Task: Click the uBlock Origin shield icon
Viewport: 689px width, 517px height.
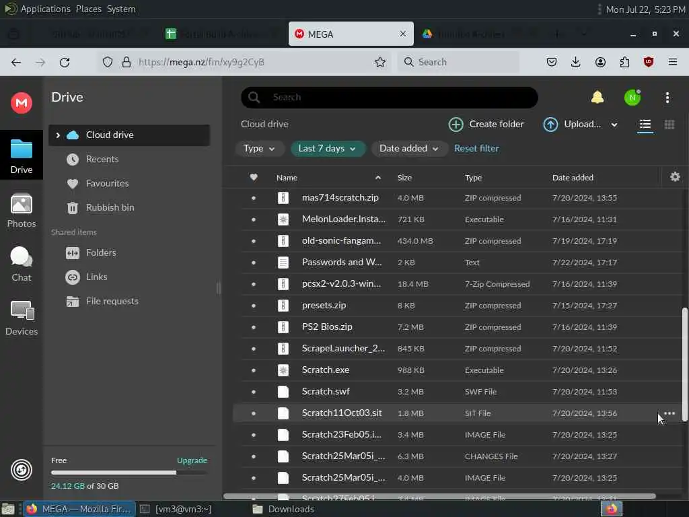Action: (x=649, y=62)
